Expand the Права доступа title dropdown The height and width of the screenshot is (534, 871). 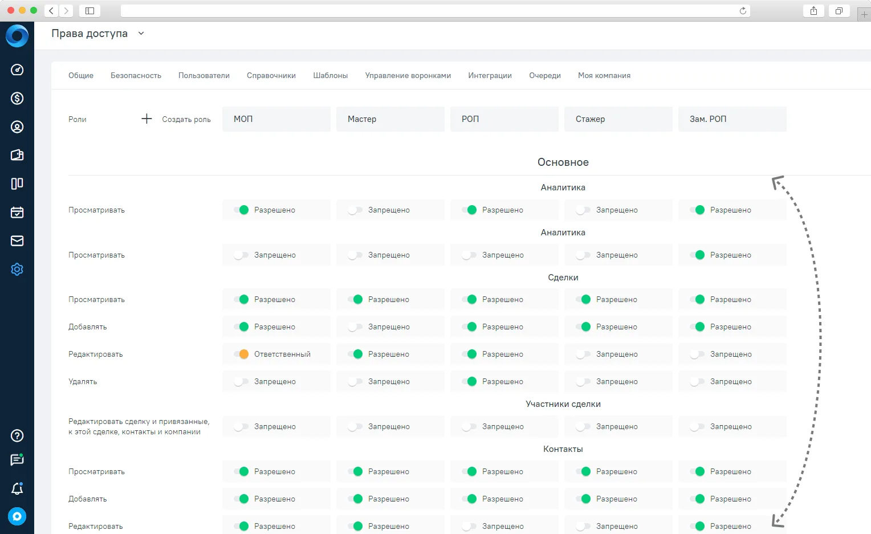pos(141,34)
